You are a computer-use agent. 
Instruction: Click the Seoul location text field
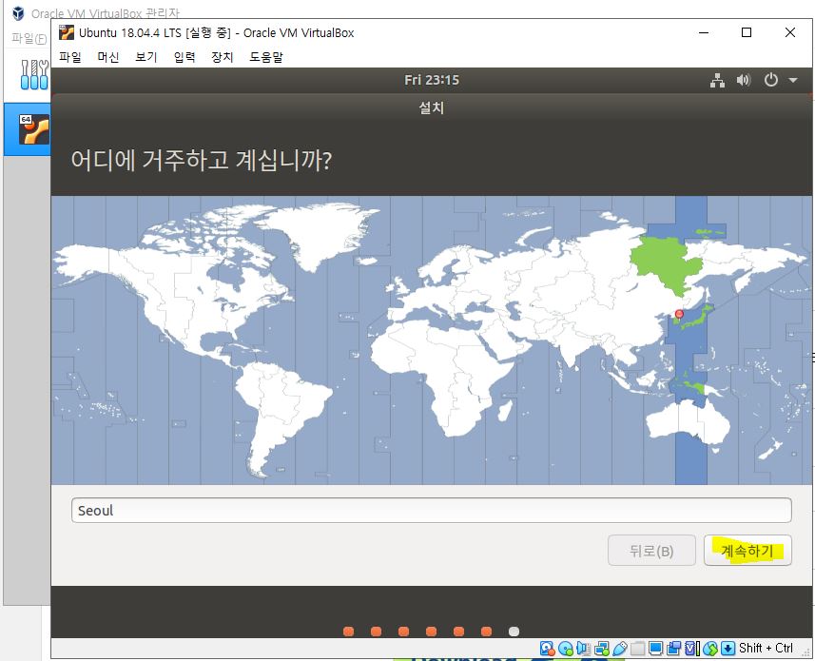click(x=432, y=511)
